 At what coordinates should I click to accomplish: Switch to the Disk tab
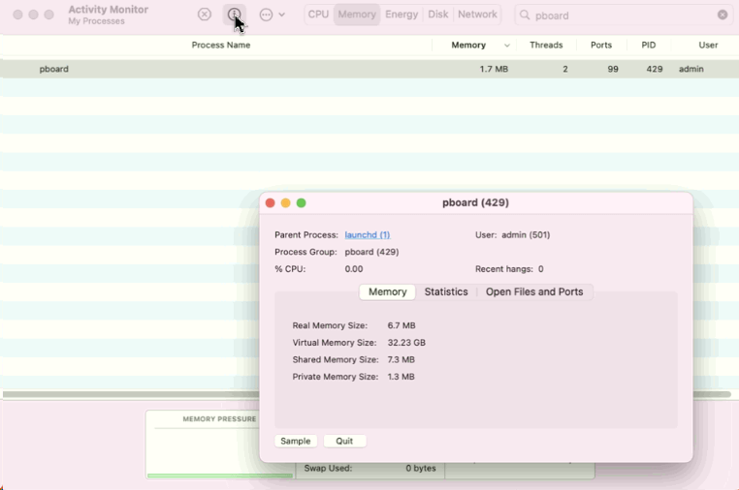(437, 15)
